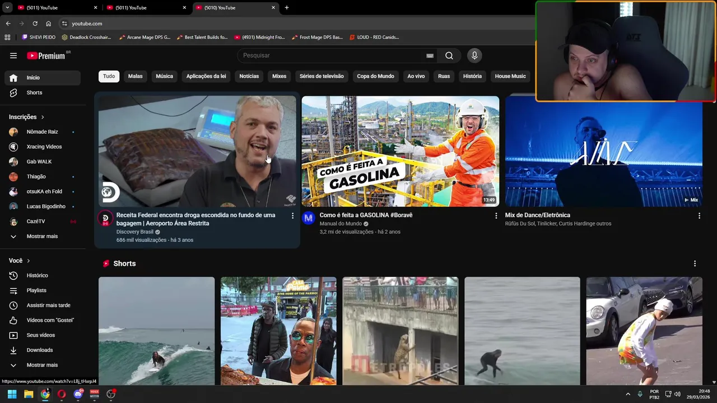Play the Mix de Dance/Eletrônica thumbnail
The height and width of the screenshot is (403, 717).
pyautogui.click(x=604, y=151)
